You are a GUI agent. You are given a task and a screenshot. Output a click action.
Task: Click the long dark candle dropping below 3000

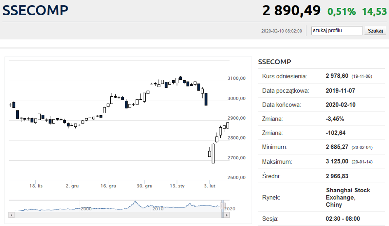pyautogui.click(x=206, y=100)
